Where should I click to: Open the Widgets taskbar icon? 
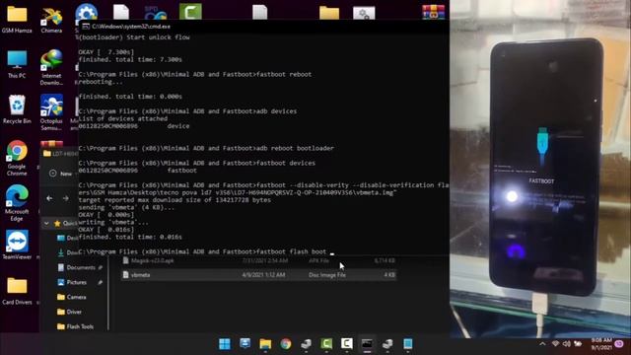click(x=245, y=344)
